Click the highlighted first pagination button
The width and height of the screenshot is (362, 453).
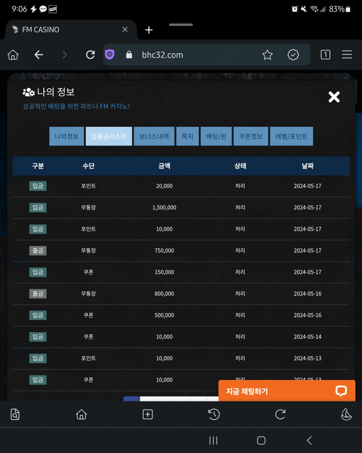[131, 399]
